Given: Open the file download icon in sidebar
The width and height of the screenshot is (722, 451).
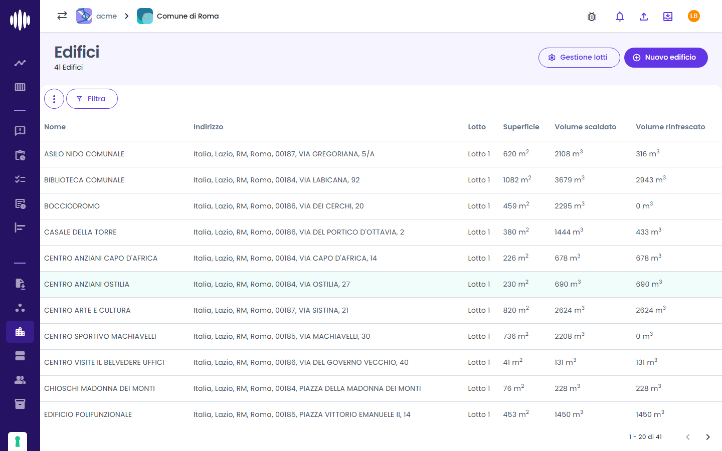Looking at the screenshot, I should pos(20,284).
